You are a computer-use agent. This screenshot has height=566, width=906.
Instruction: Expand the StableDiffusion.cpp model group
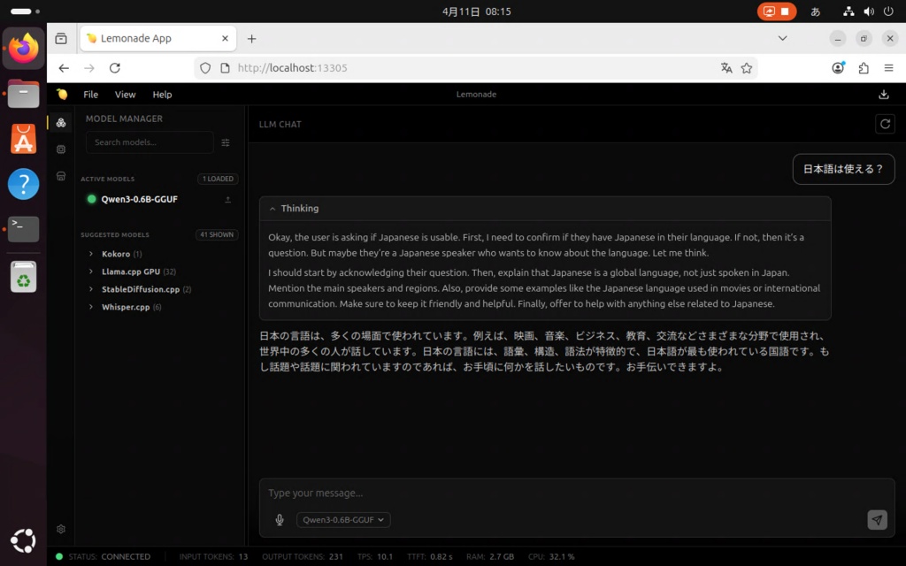[91, 290]
